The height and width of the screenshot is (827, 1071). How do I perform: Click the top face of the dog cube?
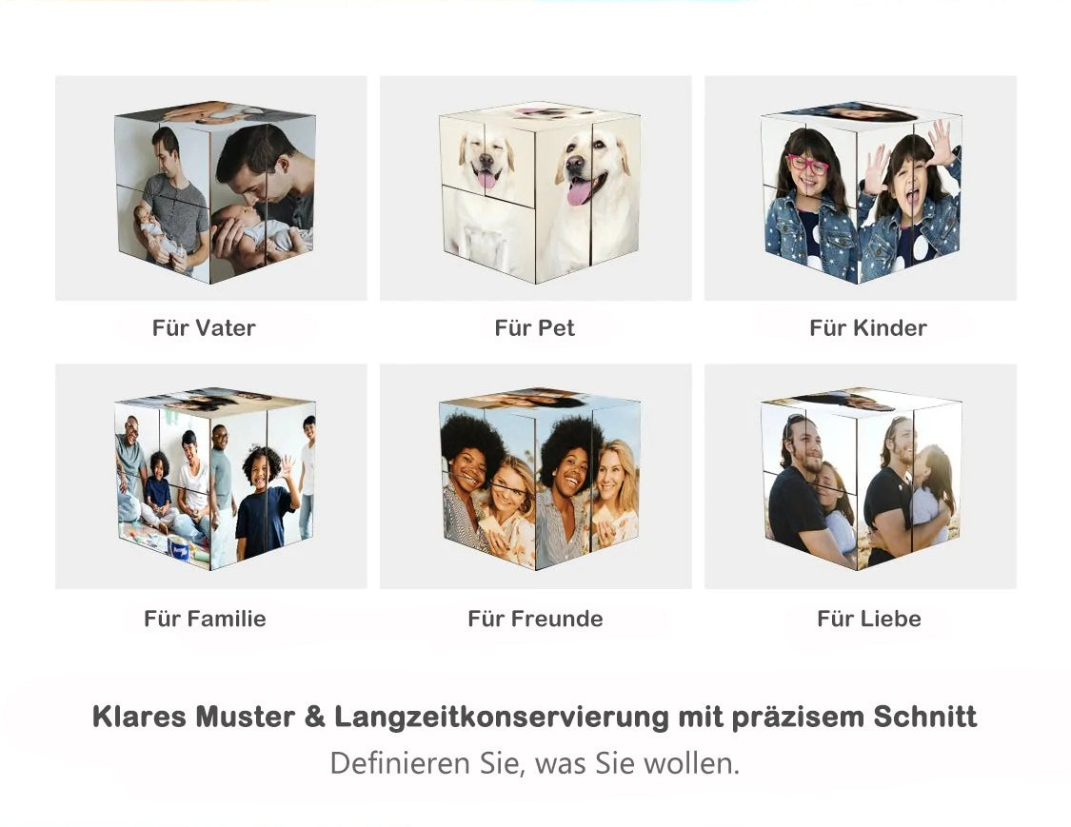click(x=540, y=113)
